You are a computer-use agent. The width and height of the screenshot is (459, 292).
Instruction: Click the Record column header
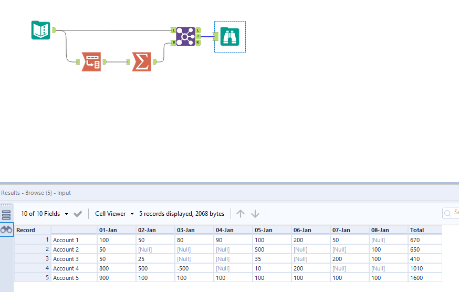pos(33,230)
